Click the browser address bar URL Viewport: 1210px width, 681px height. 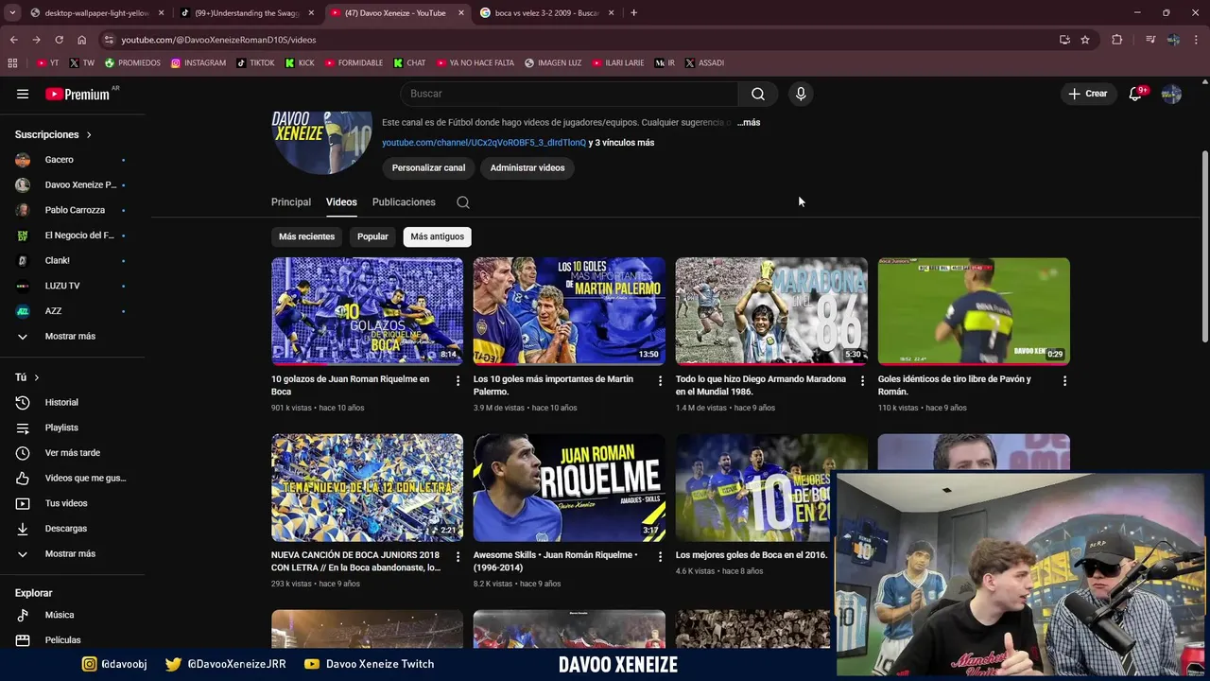218,40
